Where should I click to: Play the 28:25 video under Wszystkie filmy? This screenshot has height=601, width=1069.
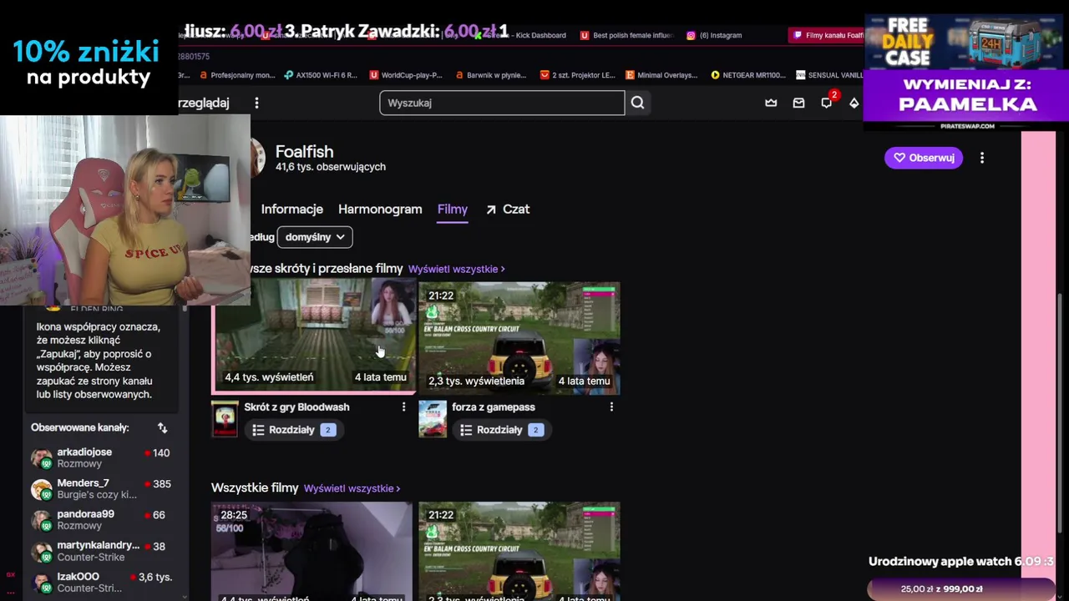tap(312, 551)
